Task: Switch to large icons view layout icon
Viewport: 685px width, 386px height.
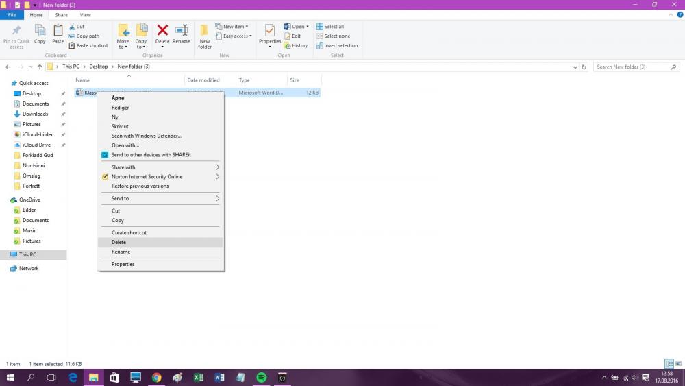Action: pyautogui.click(x=678, y=363)
